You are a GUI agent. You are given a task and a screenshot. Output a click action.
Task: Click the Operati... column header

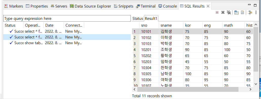(34, 25)
